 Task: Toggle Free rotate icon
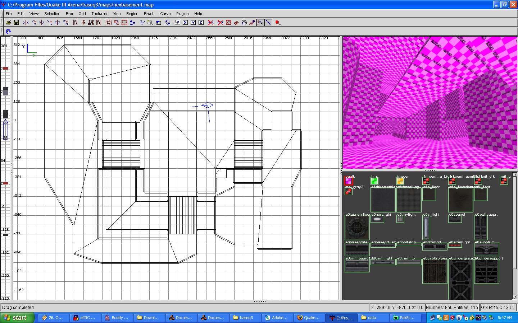[x=168, y=22]
